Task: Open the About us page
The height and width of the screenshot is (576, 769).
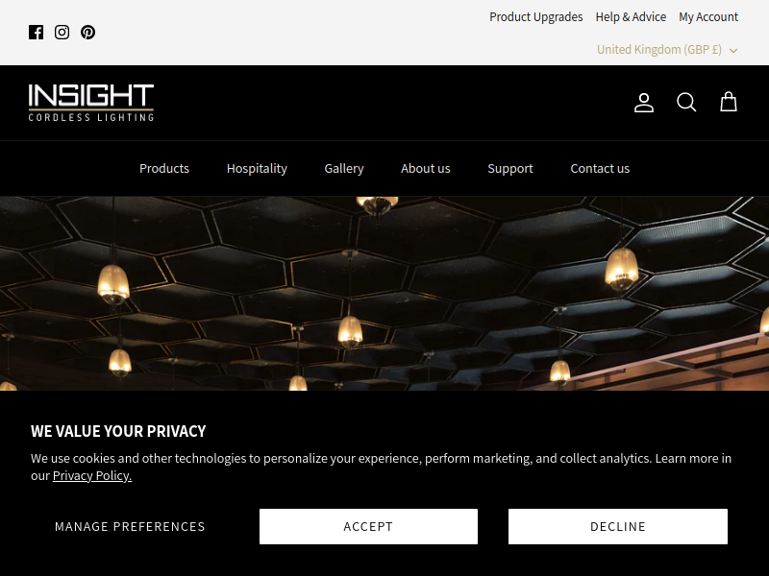Action: pyautogui.click(x=425, y=169)
